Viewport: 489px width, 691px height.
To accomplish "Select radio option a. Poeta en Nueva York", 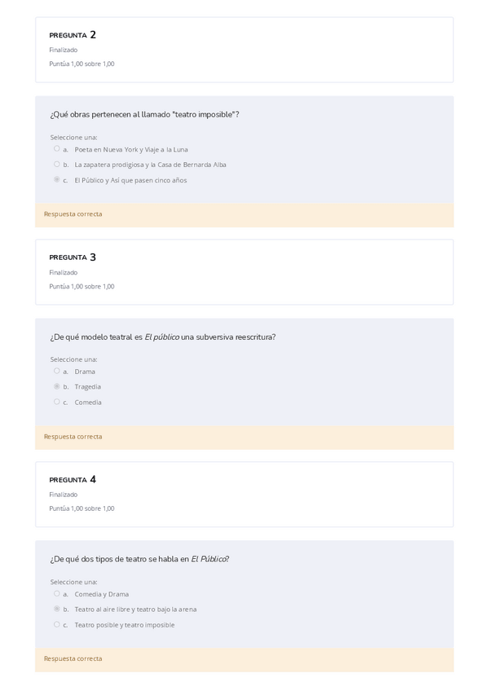I will click(57, 148).
